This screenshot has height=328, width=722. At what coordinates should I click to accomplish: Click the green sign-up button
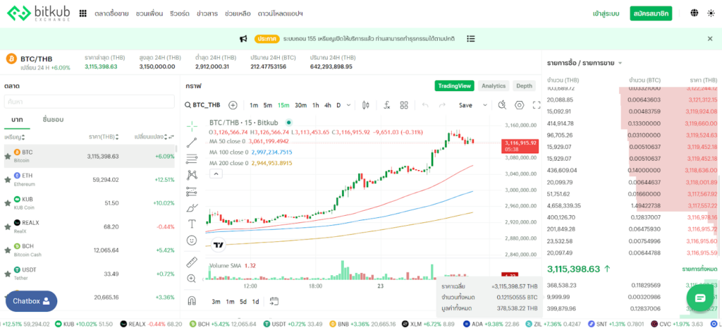click(650, 13)
